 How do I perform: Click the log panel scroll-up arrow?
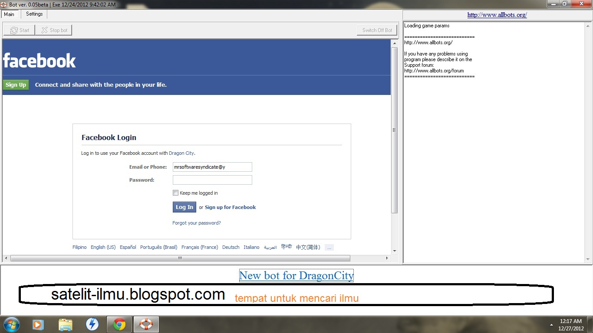pos(588,26)
